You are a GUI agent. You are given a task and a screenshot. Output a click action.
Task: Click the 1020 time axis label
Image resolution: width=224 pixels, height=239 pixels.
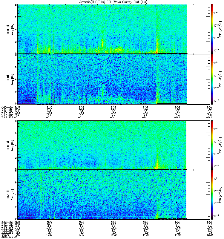tap(49, 235)
